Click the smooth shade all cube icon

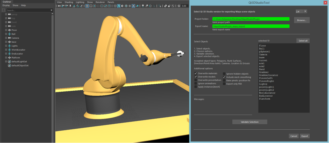pyautogui.click(x=119, y=6)
